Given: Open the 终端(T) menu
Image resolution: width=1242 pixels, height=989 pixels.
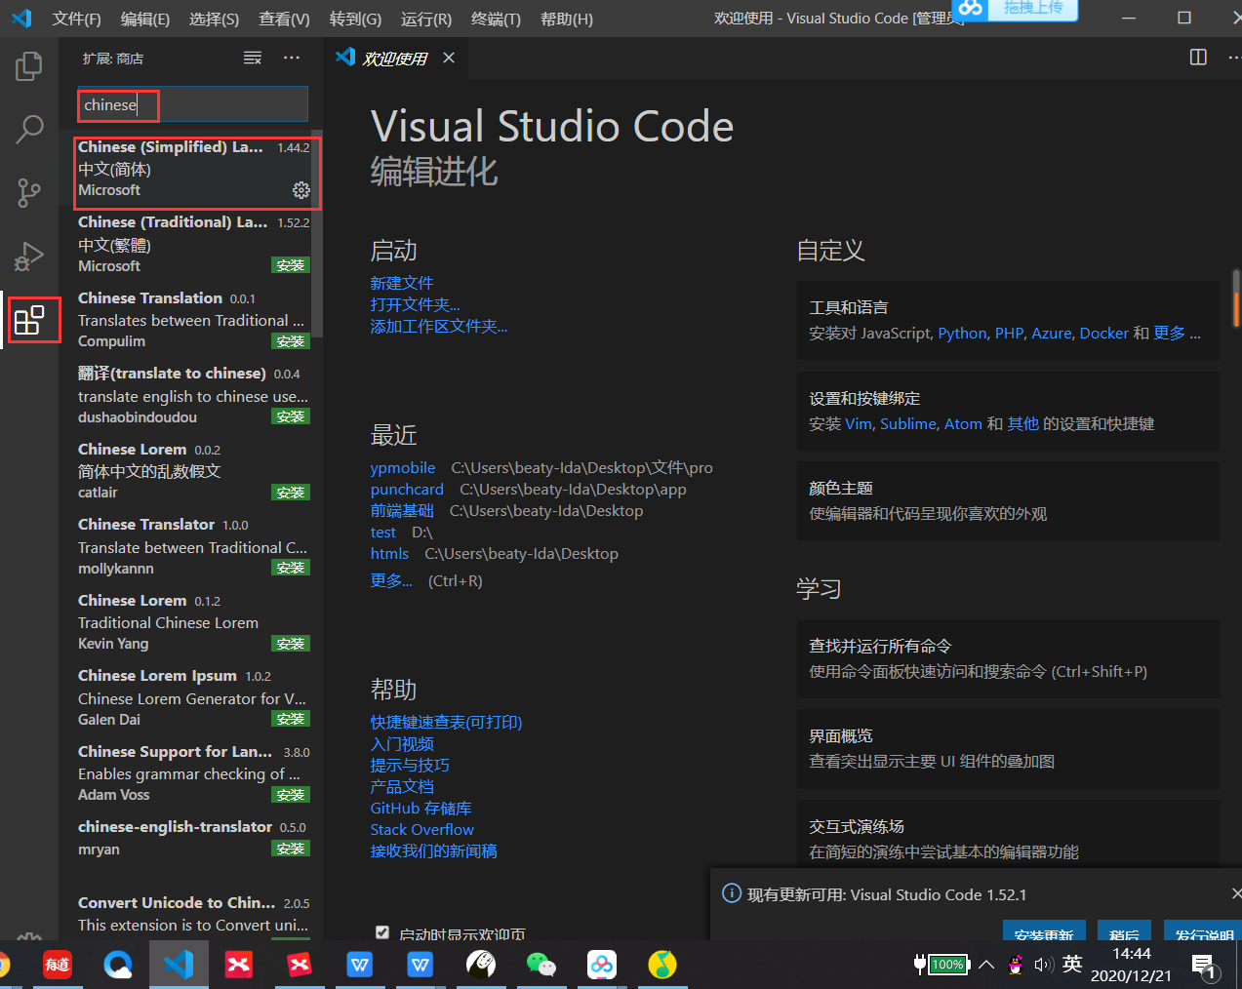Looking at the screenshot, I should [496, 19].
